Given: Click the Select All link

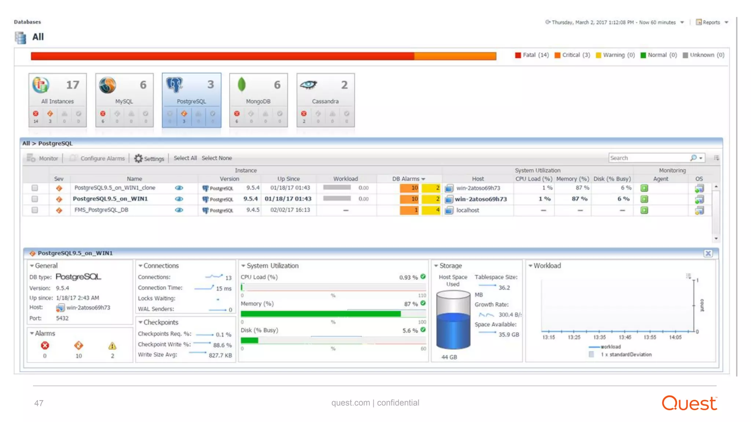Looking at the screenshot, I should [x=185, y=158].
